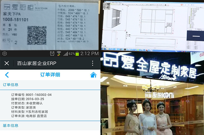Go back using the blue arrow
Screen dimensions: 204x135
coord(7,75)
